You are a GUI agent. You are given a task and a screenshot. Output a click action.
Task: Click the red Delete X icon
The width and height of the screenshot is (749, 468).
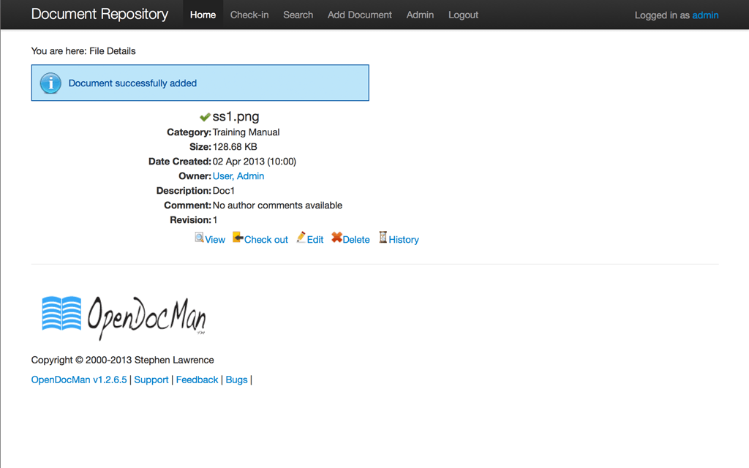pyautogui.click(x=336, y=238)
